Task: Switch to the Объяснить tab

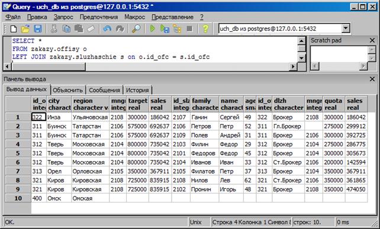Action: [68, 90]
